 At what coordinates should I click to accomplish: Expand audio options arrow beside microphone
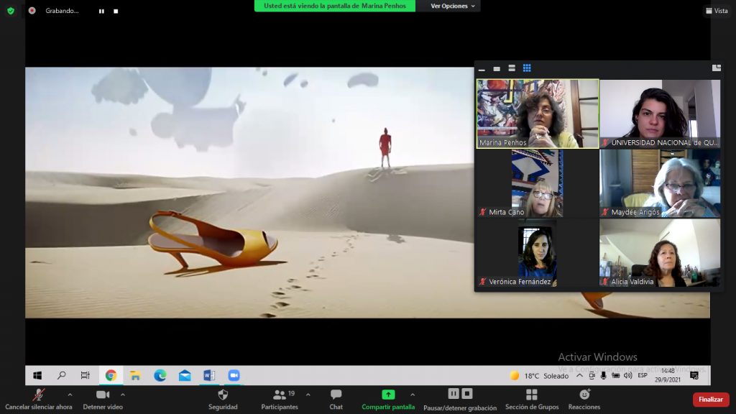(70, 395)
